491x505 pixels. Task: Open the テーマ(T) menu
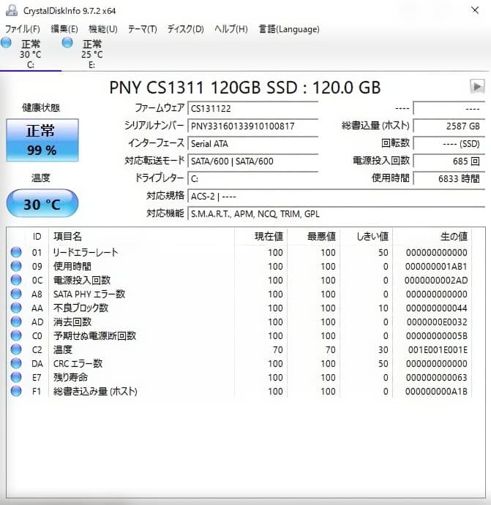point(142,29)
